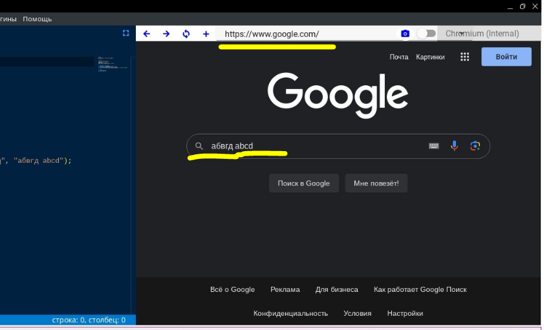Open Google Lens image search icon
Image resolution: width=544 pixels, height=330 pixels.
475,146
